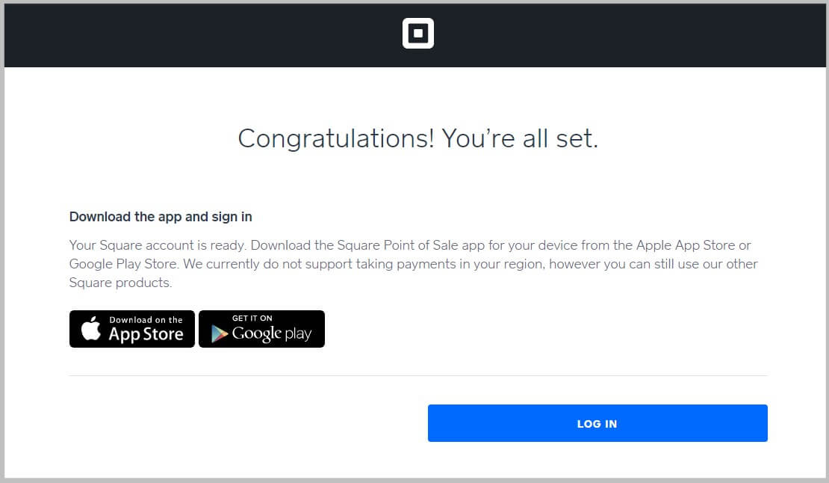Select the paragraph mentioning Square Point of Sale
This screenshot has height=483, width=829.
pyautogui.click(x=411, y=263)
